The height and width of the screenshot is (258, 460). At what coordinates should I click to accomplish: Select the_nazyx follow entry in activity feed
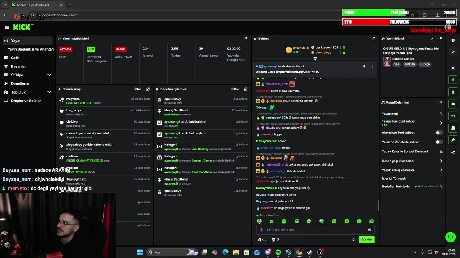(105, 112)
